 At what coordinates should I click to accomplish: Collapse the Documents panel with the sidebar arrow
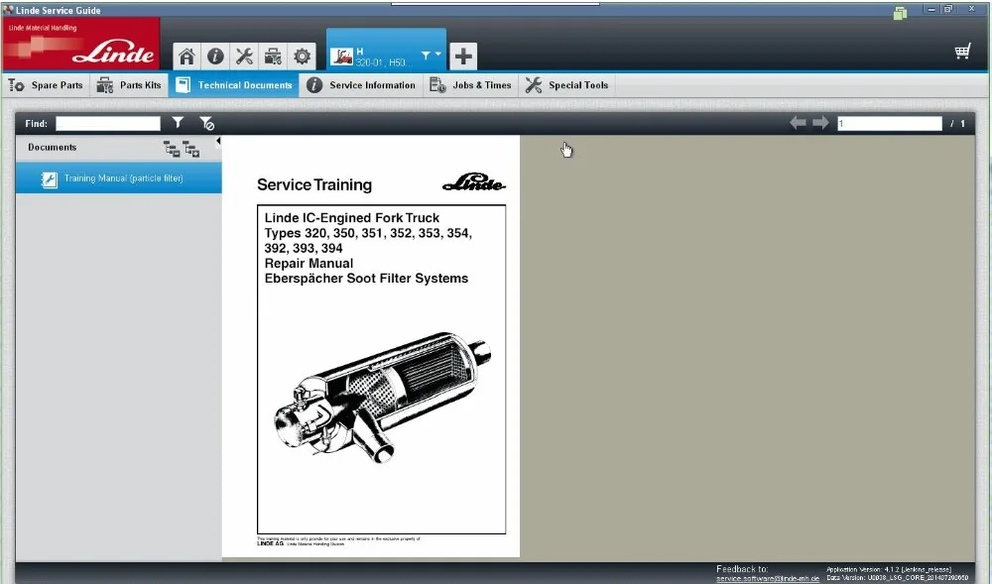coord(218,141)
